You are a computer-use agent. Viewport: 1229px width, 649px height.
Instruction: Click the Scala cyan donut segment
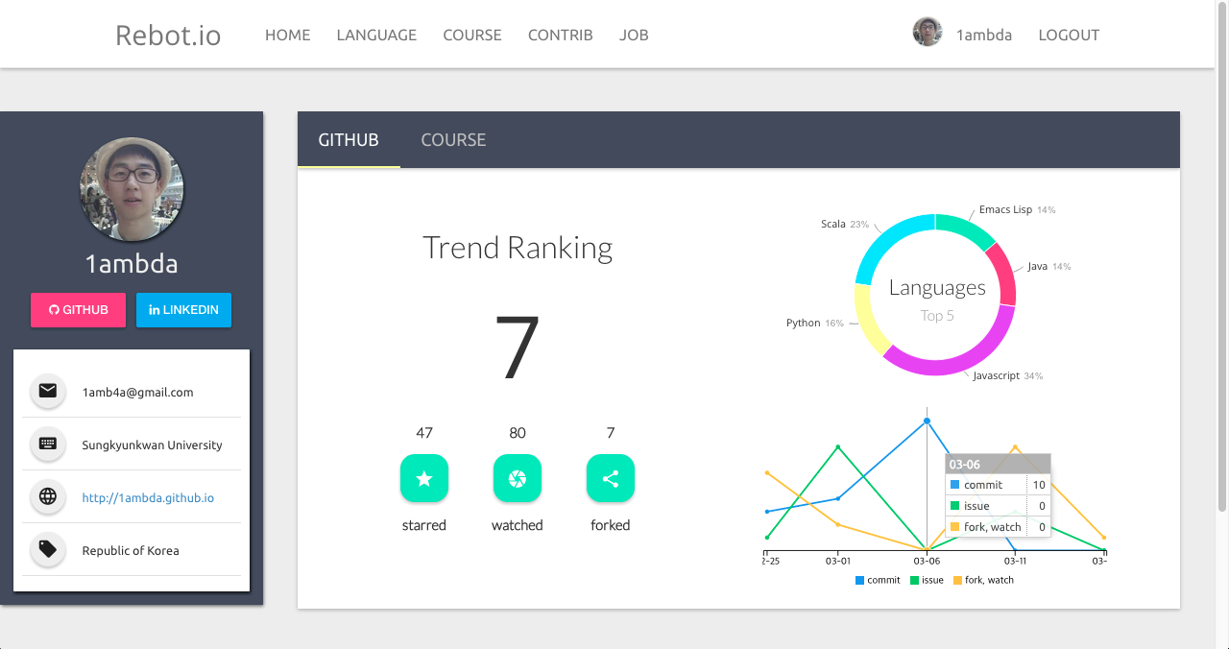[884, 240]
